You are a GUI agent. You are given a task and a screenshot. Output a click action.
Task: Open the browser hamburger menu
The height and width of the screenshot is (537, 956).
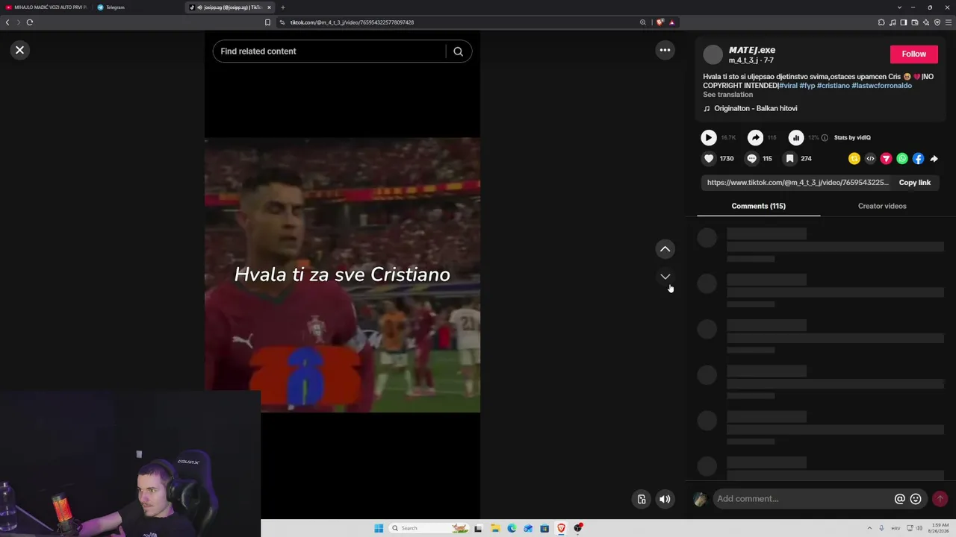tap(949, 22)
